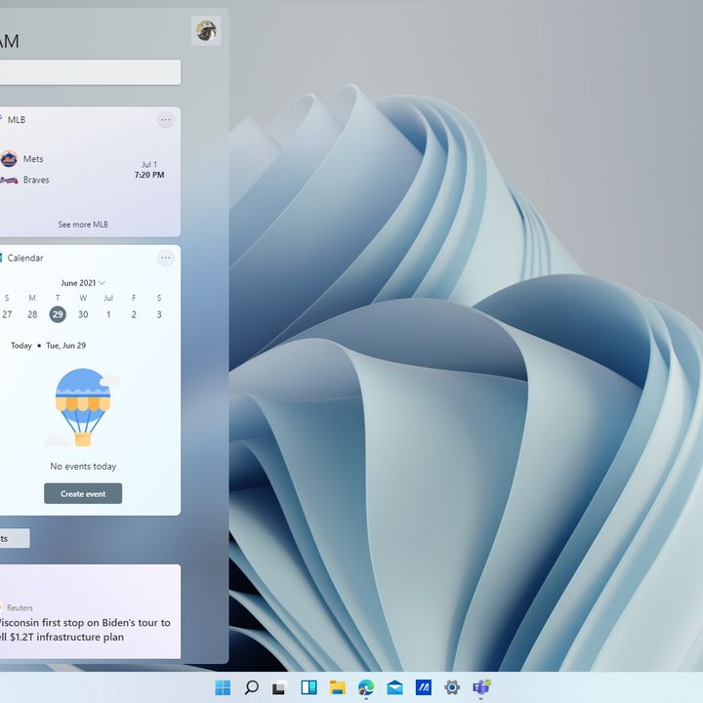Click the Calendar widget title
The width and height of the screenshot is (703, 703).
(x=25, y=258)
